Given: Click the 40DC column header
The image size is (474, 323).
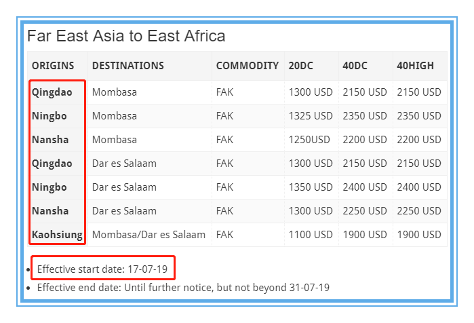Looking at the screenshot, I should pos(355,66).
